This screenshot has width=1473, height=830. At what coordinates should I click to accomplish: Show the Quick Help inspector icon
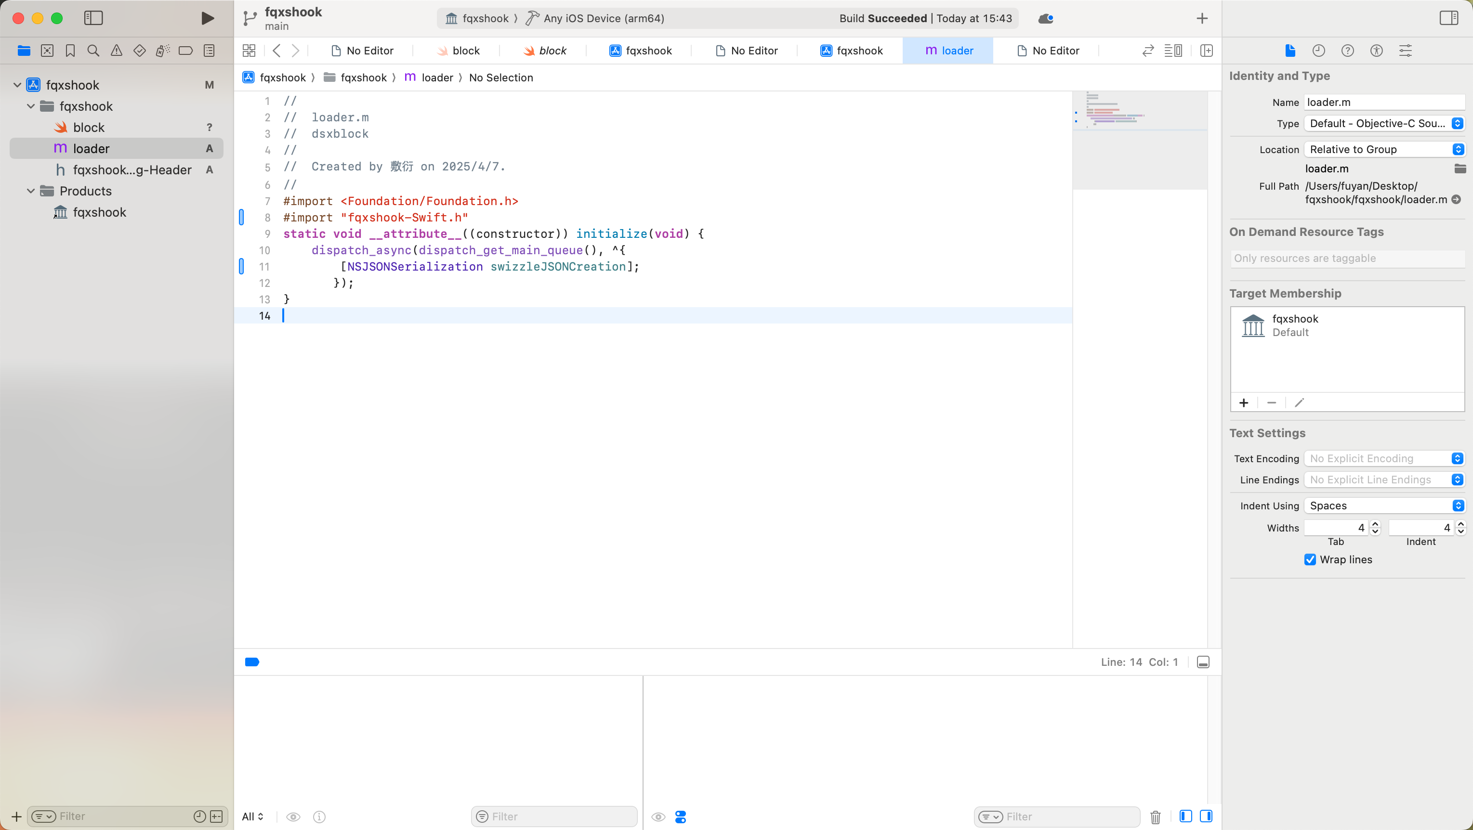click(x=1347, y=51)
